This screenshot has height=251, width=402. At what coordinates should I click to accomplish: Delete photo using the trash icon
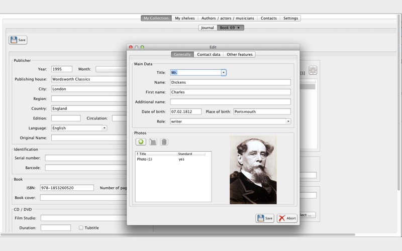[164, 142]
